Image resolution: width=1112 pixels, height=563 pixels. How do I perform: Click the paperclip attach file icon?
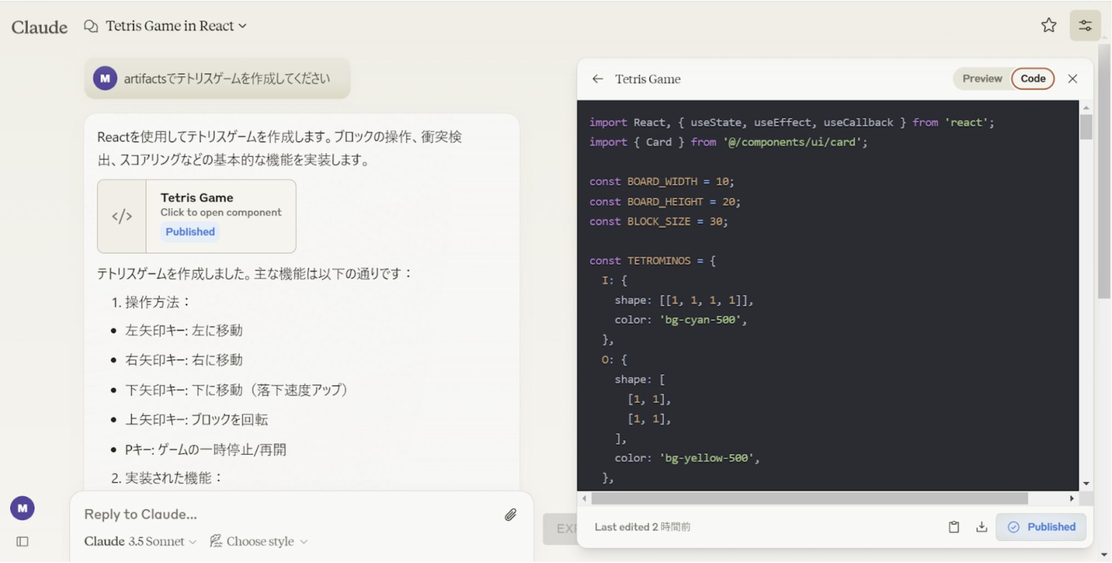(x=510, y=514)
